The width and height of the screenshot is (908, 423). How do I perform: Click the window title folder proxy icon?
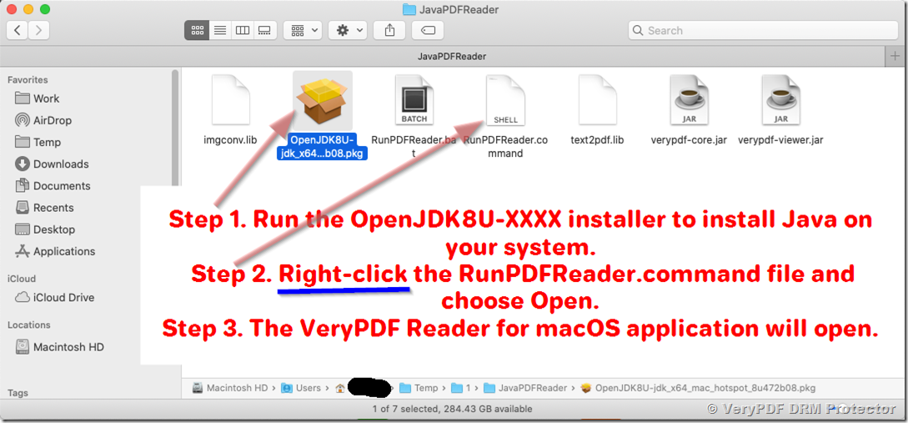[x=409, y=9]
